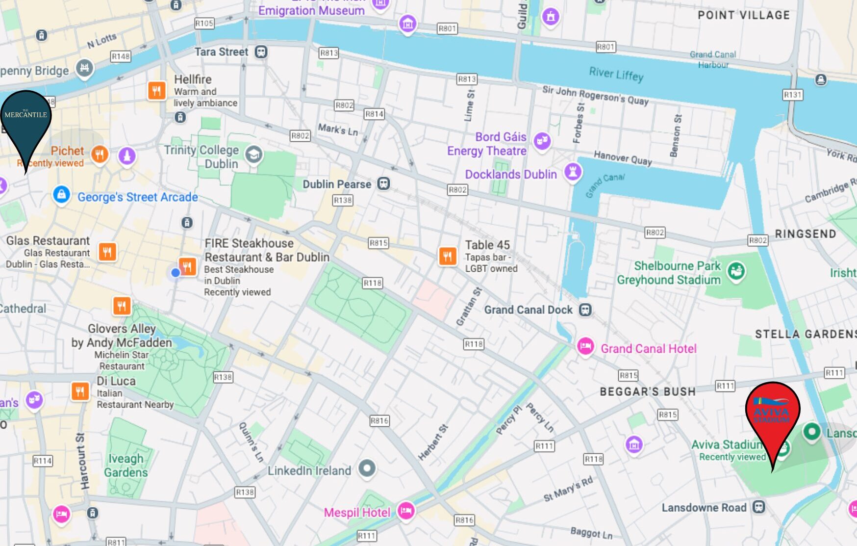Click the Table 45 restaurant marker
857x546 pixels.
[x=447, y=256]
